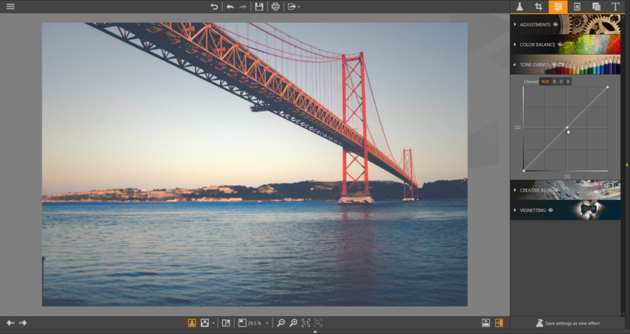Image resolution: width=630 pixels, height=334 pixels.
Task: Click the orange collapse arrow at right edge
Action: click(628, 165)
